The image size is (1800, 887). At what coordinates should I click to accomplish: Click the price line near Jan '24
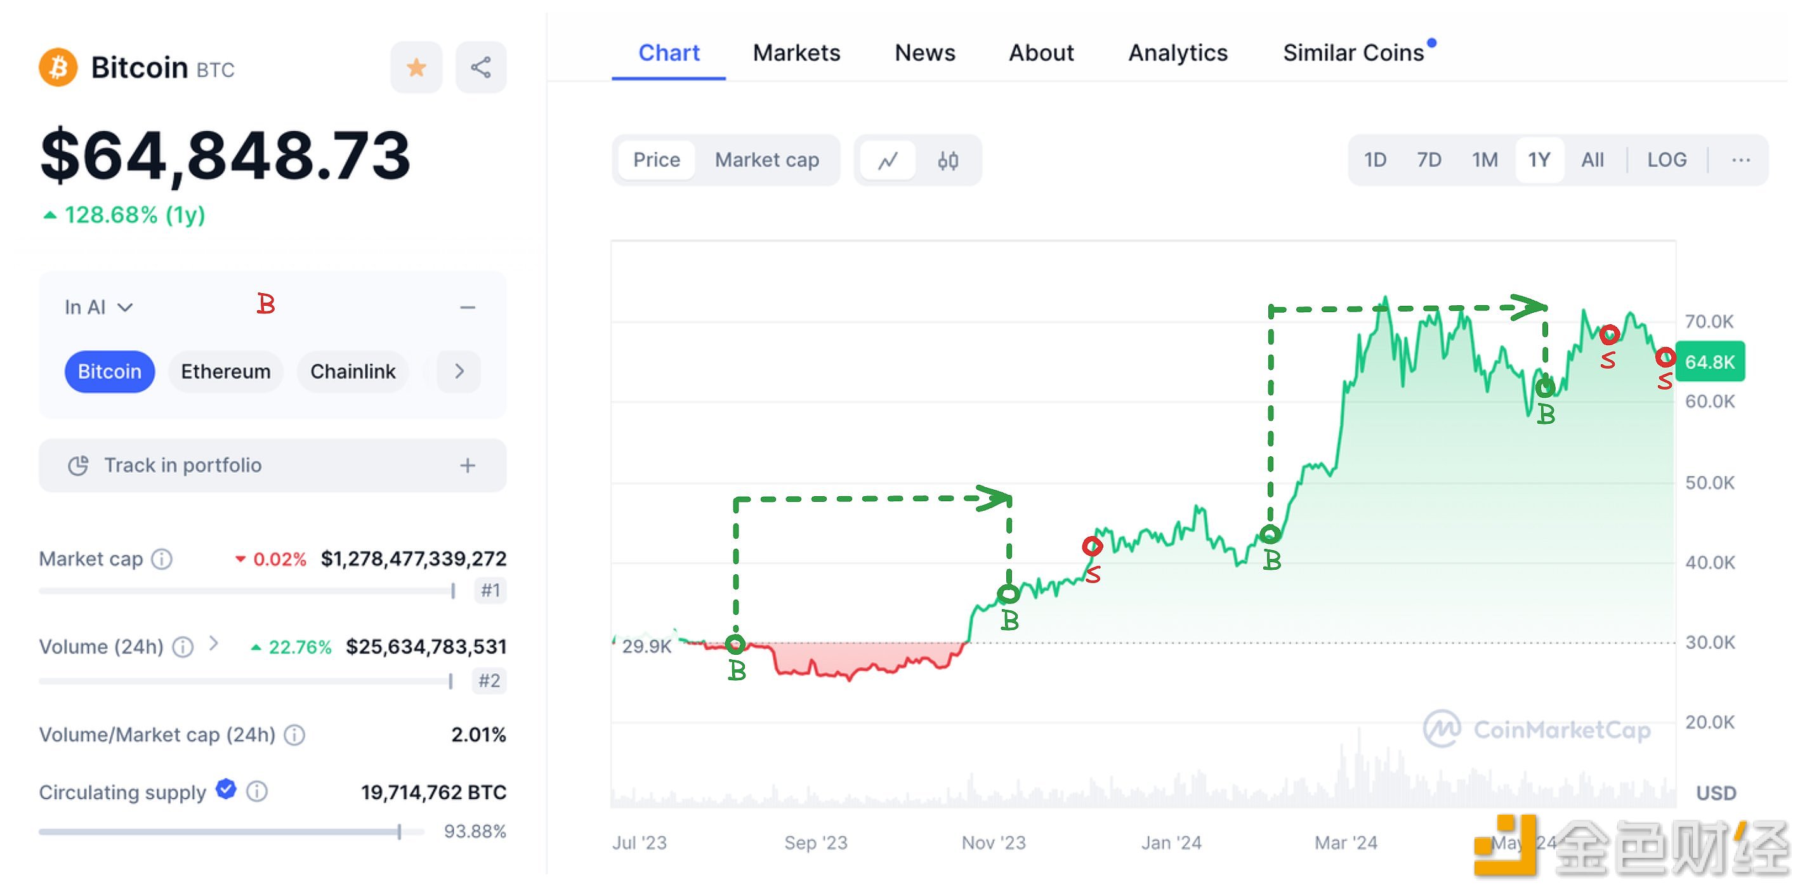[1172, 535]
